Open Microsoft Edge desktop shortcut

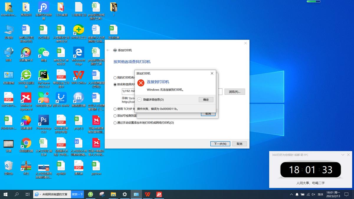[x=78, y=56]
